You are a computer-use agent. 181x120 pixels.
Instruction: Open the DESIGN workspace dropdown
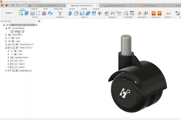tap(9, 13)
